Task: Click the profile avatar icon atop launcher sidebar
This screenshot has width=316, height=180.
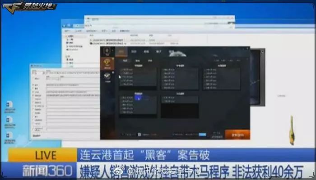Action: [x=107, y=50]
